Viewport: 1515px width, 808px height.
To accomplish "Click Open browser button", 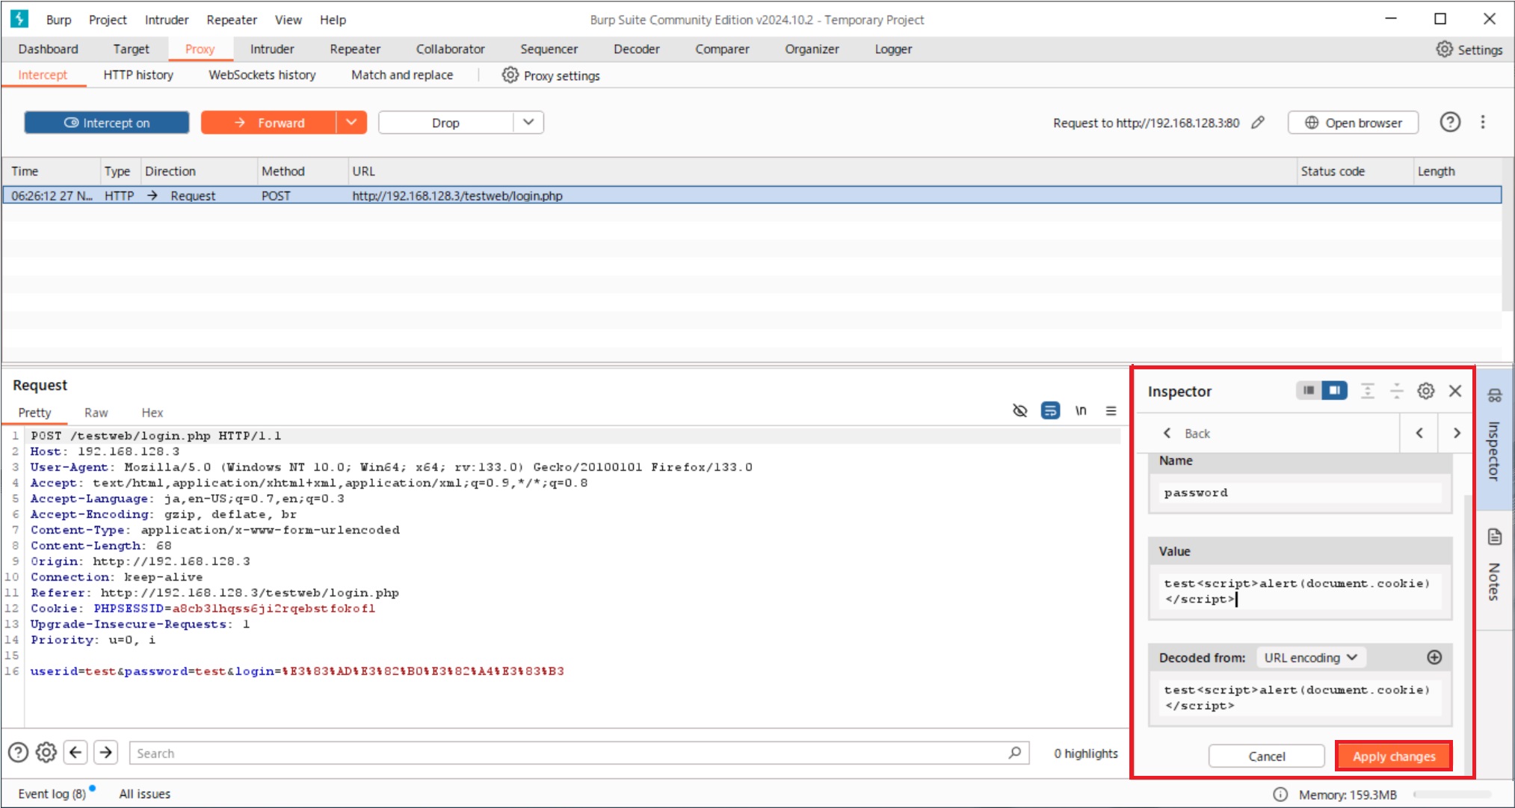I will click(x=1353, y=123).
